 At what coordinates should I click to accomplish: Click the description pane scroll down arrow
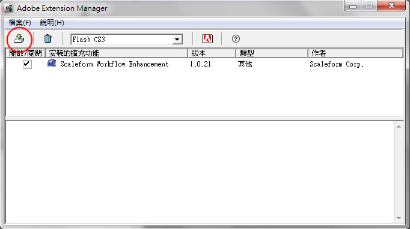[x=399, y=218]
